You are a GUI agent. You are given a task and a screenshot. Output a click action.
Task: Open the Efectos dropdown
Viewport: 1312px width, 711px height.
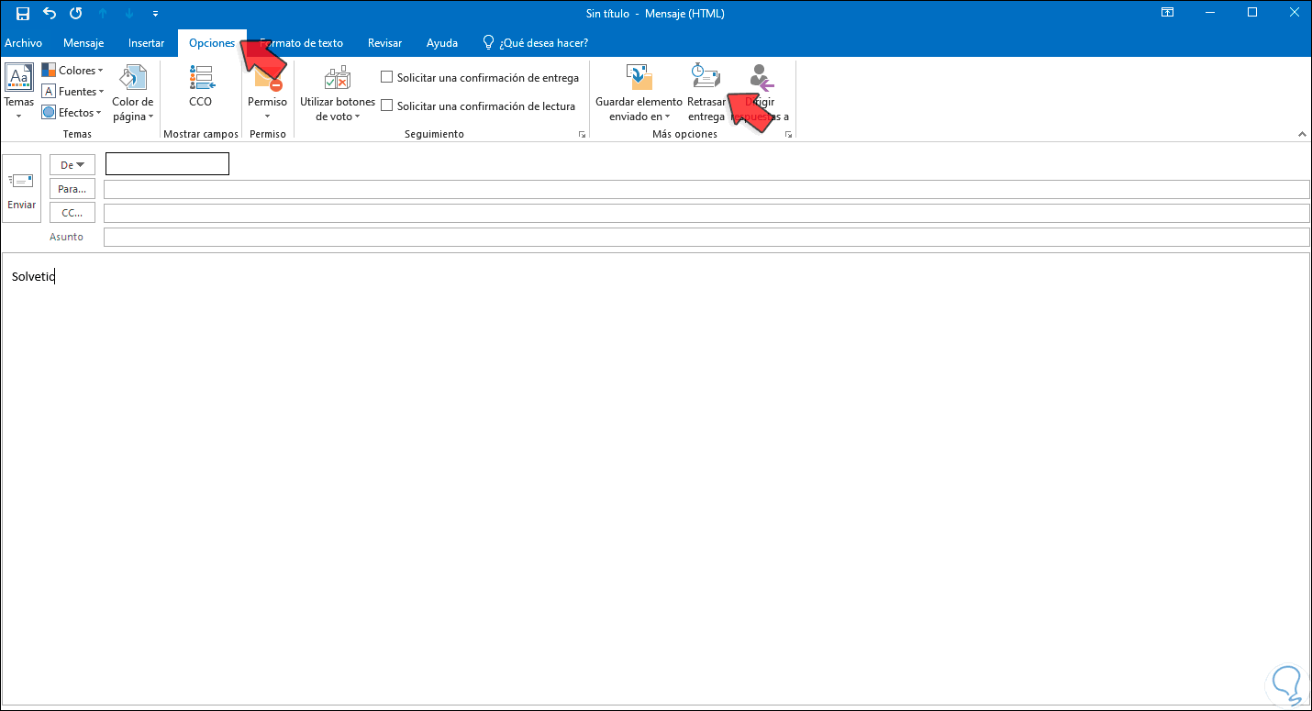[x=72, y=112]
